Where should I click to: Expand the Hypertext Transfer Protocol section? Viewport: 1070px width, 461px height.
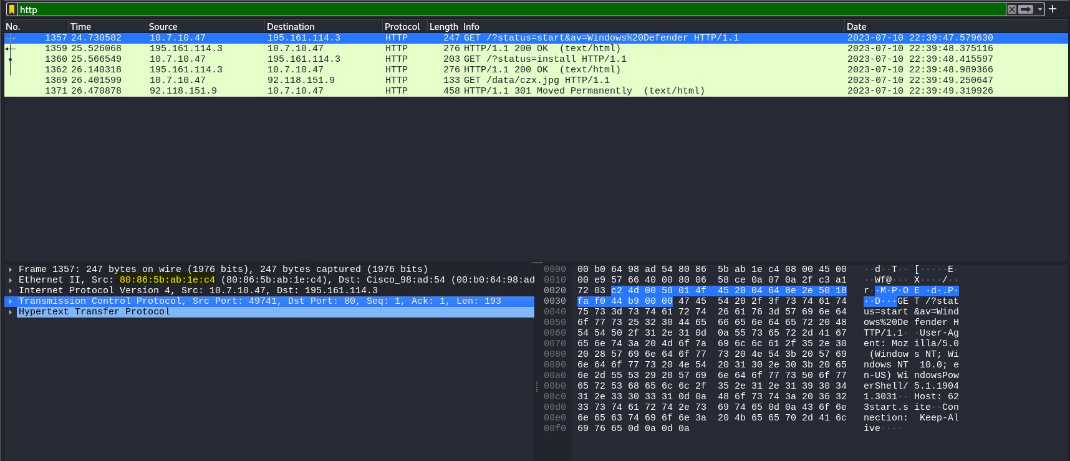[11, 312]
